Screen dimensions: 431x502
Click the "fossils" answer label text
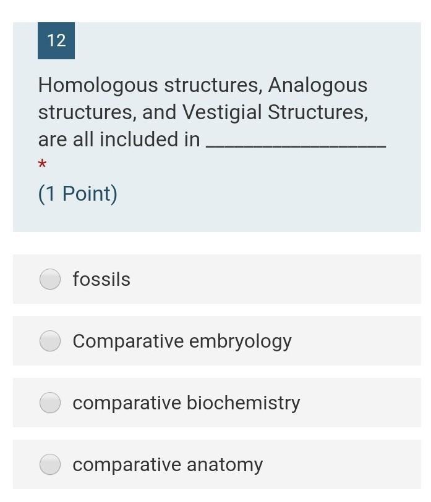pyautogui.click(x=101, y=279)
